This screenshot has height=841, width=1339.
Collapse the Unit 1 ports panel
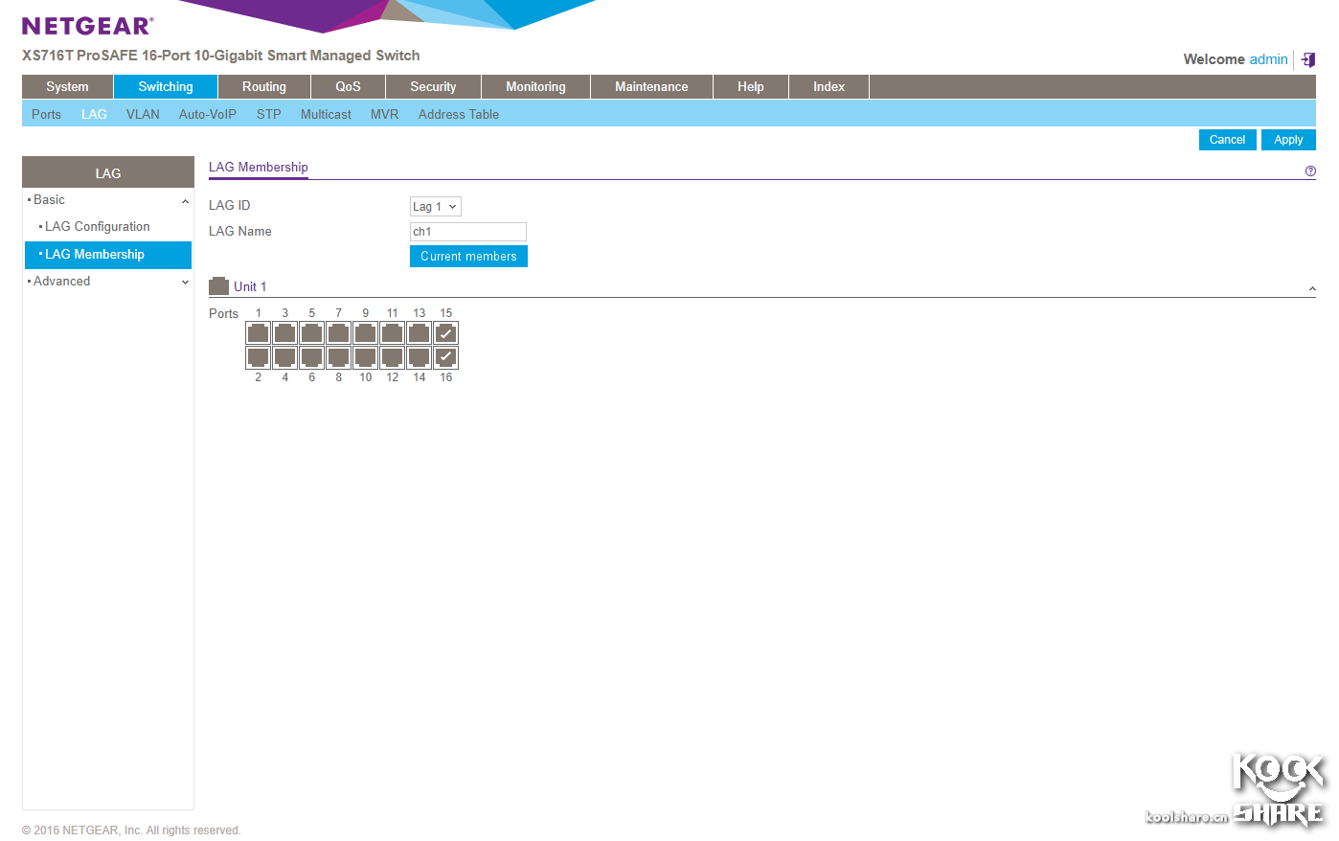tap(1311, 288)
